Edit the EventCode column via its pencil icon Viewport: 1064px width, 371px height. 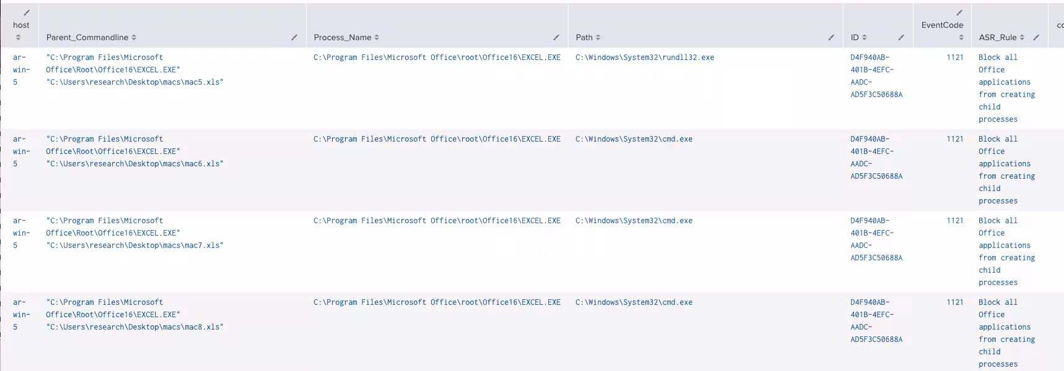click(x=959, y=12)
